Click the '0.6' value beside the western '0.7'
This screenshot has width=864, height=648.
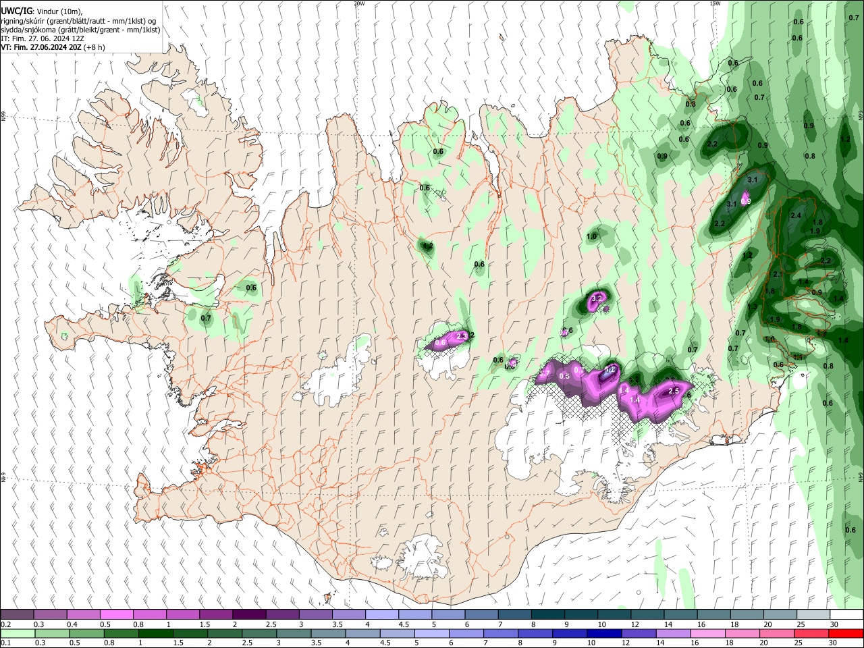tap(251, 288)
